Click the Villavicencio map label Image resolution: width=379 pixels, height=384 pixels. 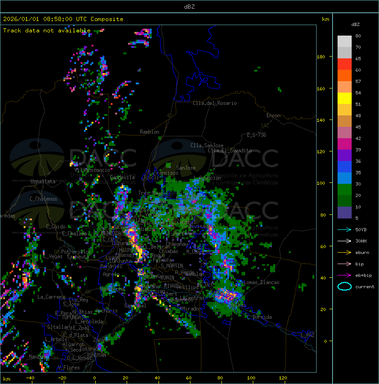(x=92, y=170)
